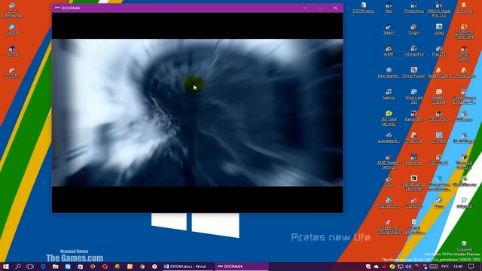This screenshot has height=271, width=482.
Task: Open the Bandicam desktop shortcut
Action: [x=413, y=116]
